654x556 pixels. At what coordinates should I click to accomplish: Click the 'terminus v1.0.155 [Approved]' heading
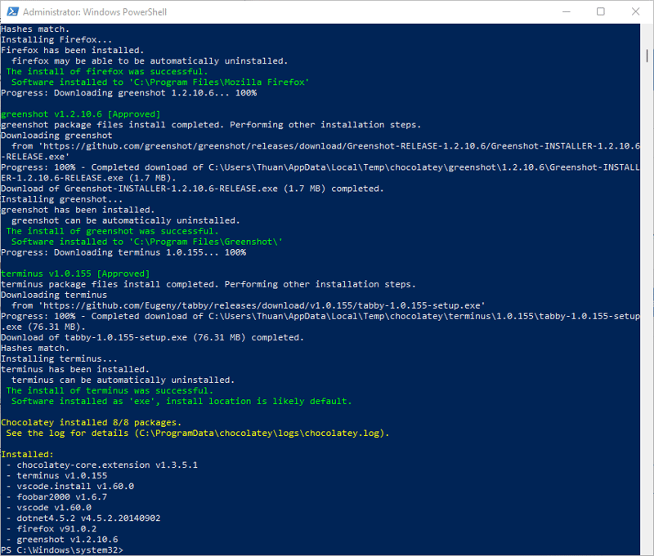[75, 274]
